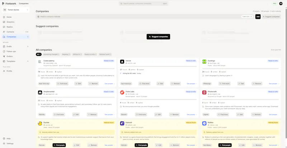
Task: Open See people for Vercel
Action: pos(192,83)
